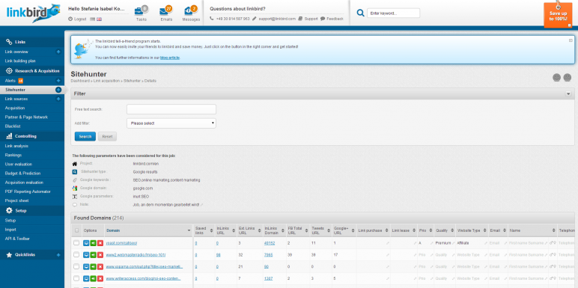
Task: Click the Free text search field
Action: (171, 109)
